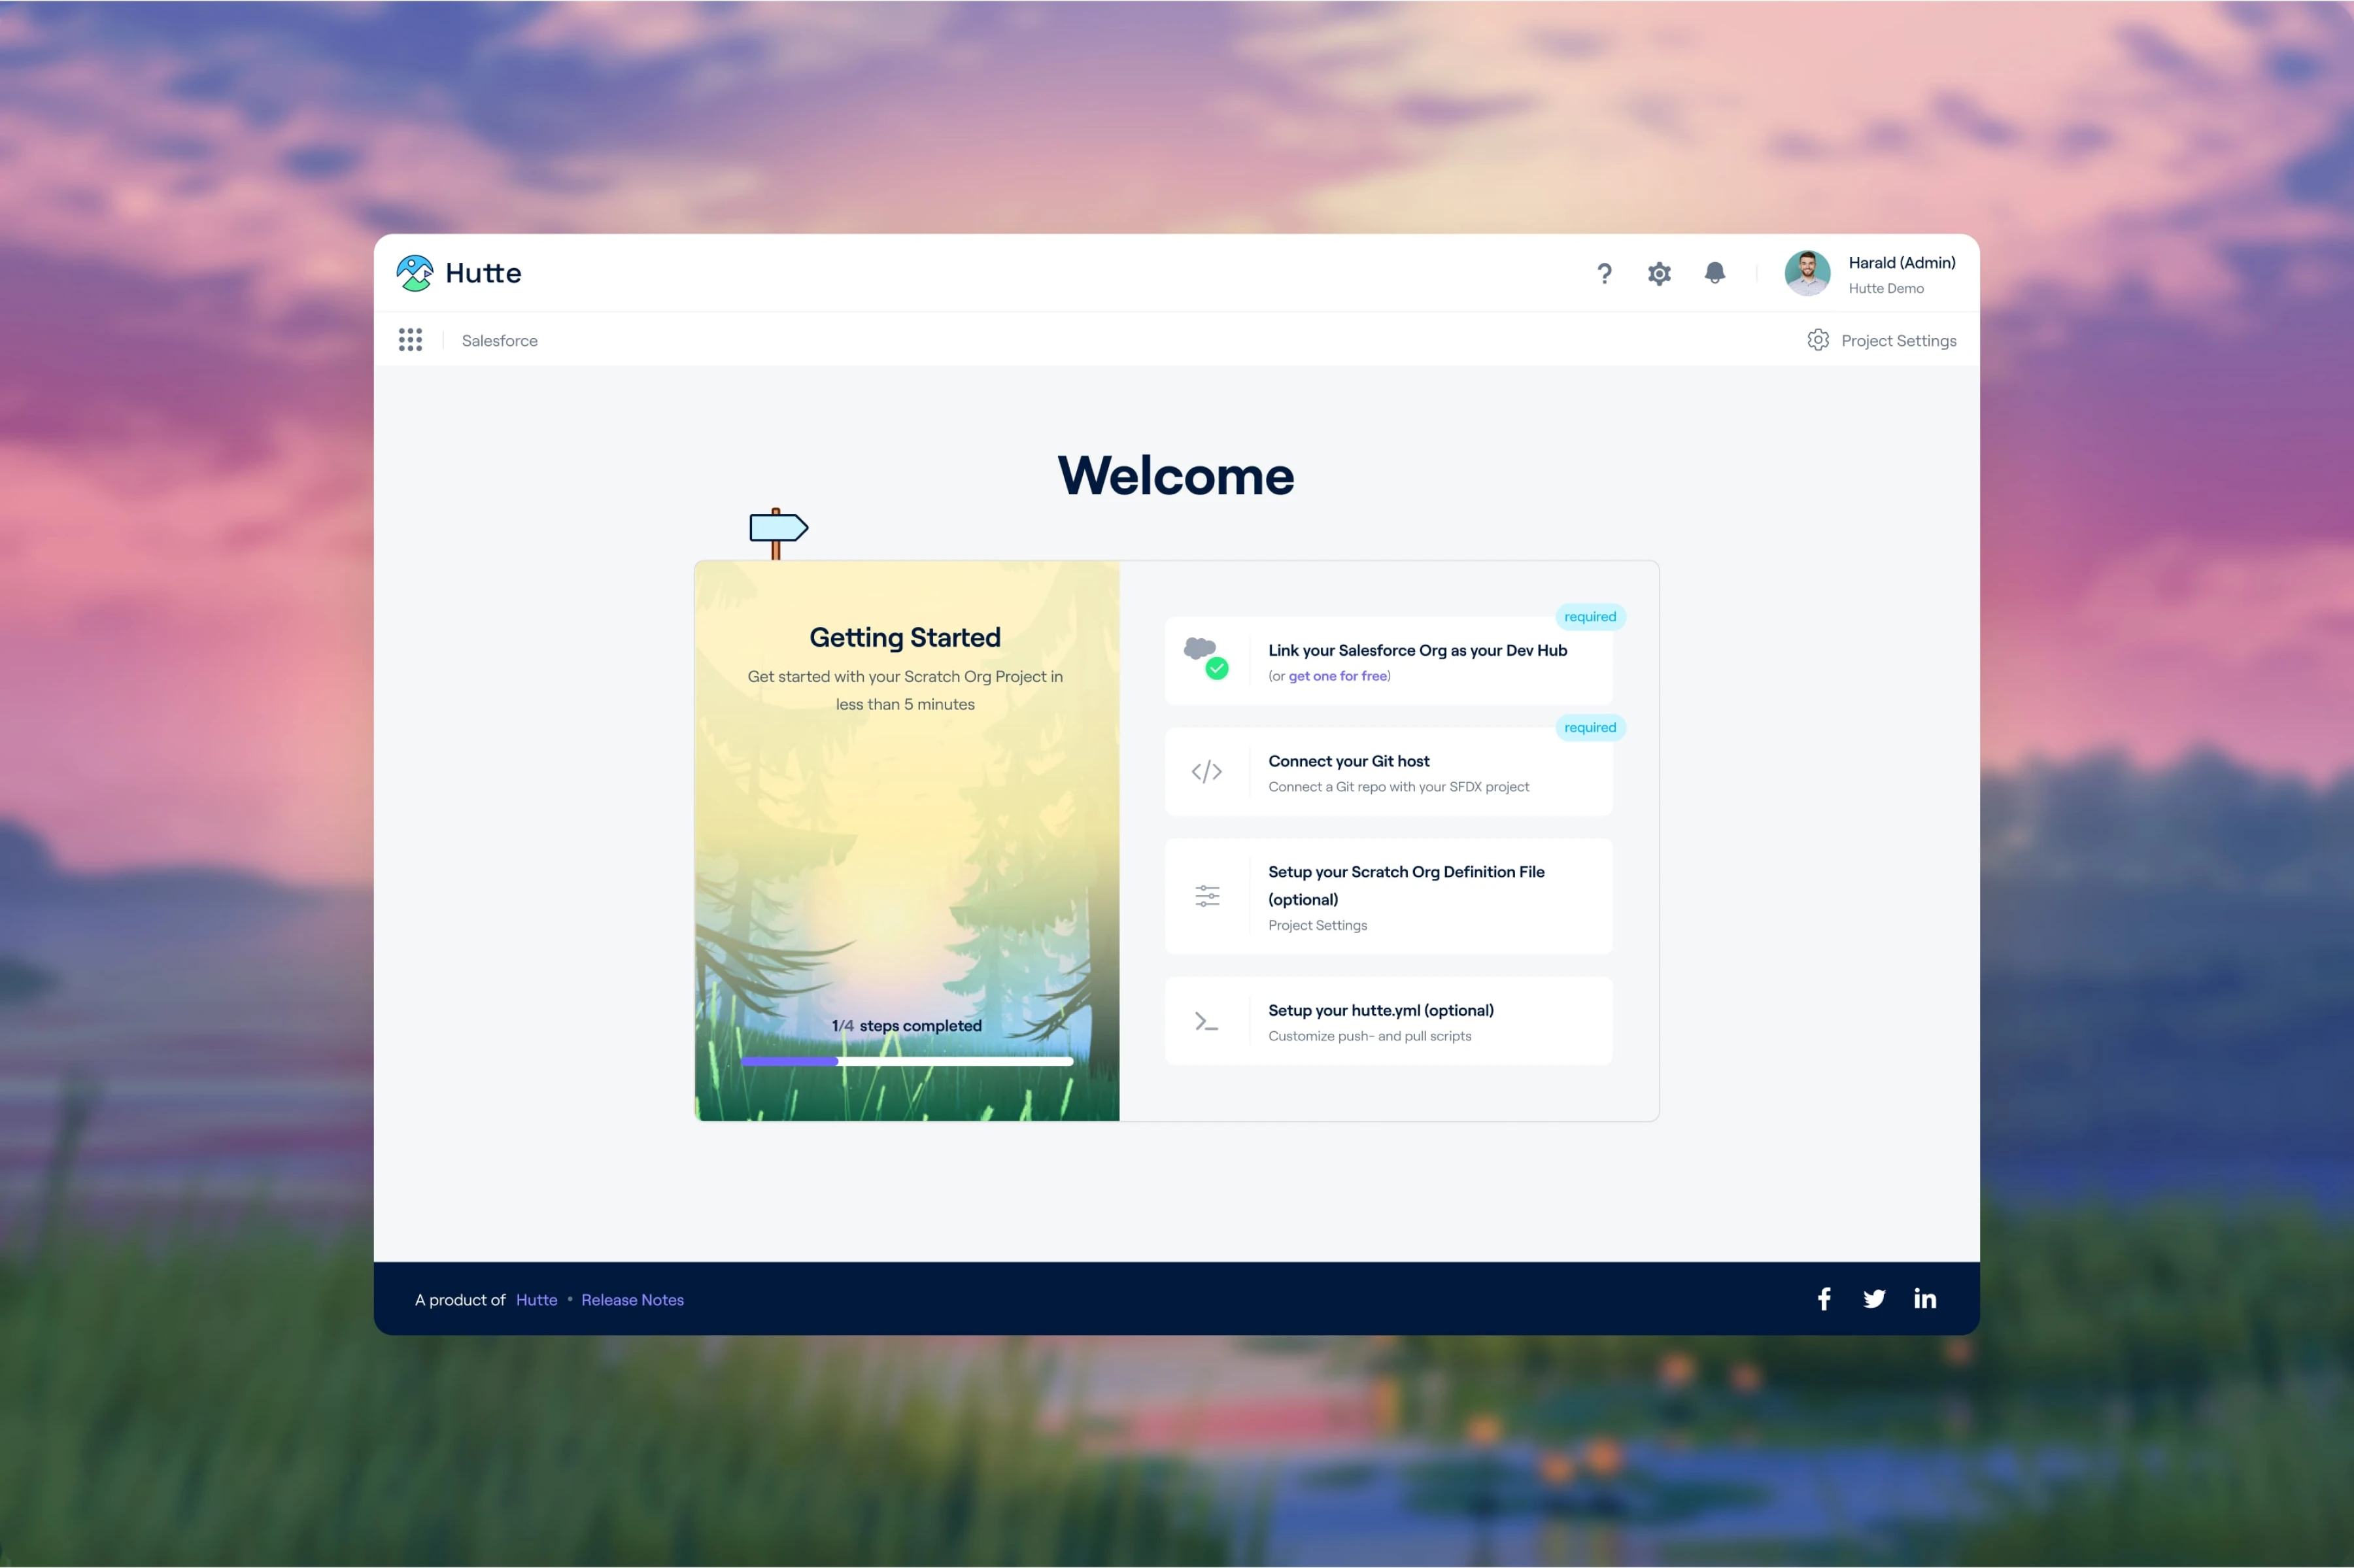The height and width of the screenshot is (1568, 2354).
Task: Click the terminal icon on the hutte.yml step
Action: coord(1206,1020)
